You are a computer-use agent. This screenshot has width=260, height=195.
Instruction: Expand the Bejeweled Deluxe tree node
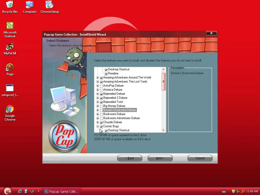[98, 94]
